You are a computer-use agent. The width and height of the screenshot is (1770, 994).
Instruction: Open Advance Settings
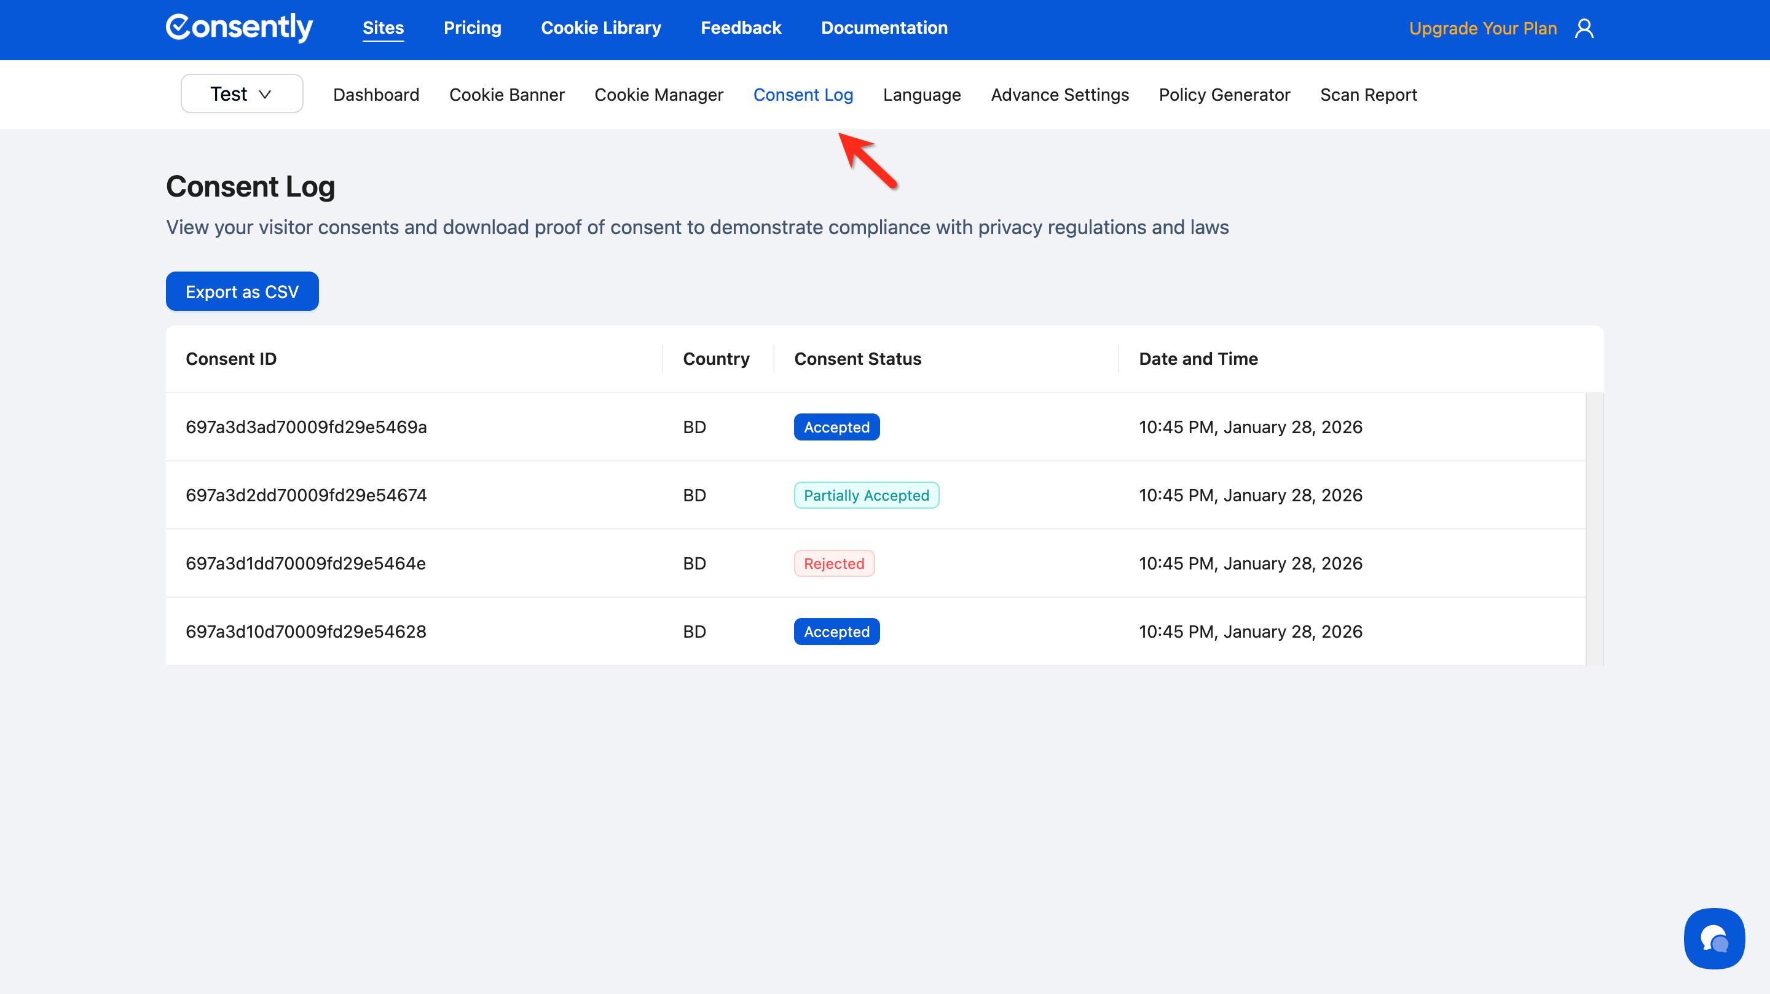(1060, 95)
